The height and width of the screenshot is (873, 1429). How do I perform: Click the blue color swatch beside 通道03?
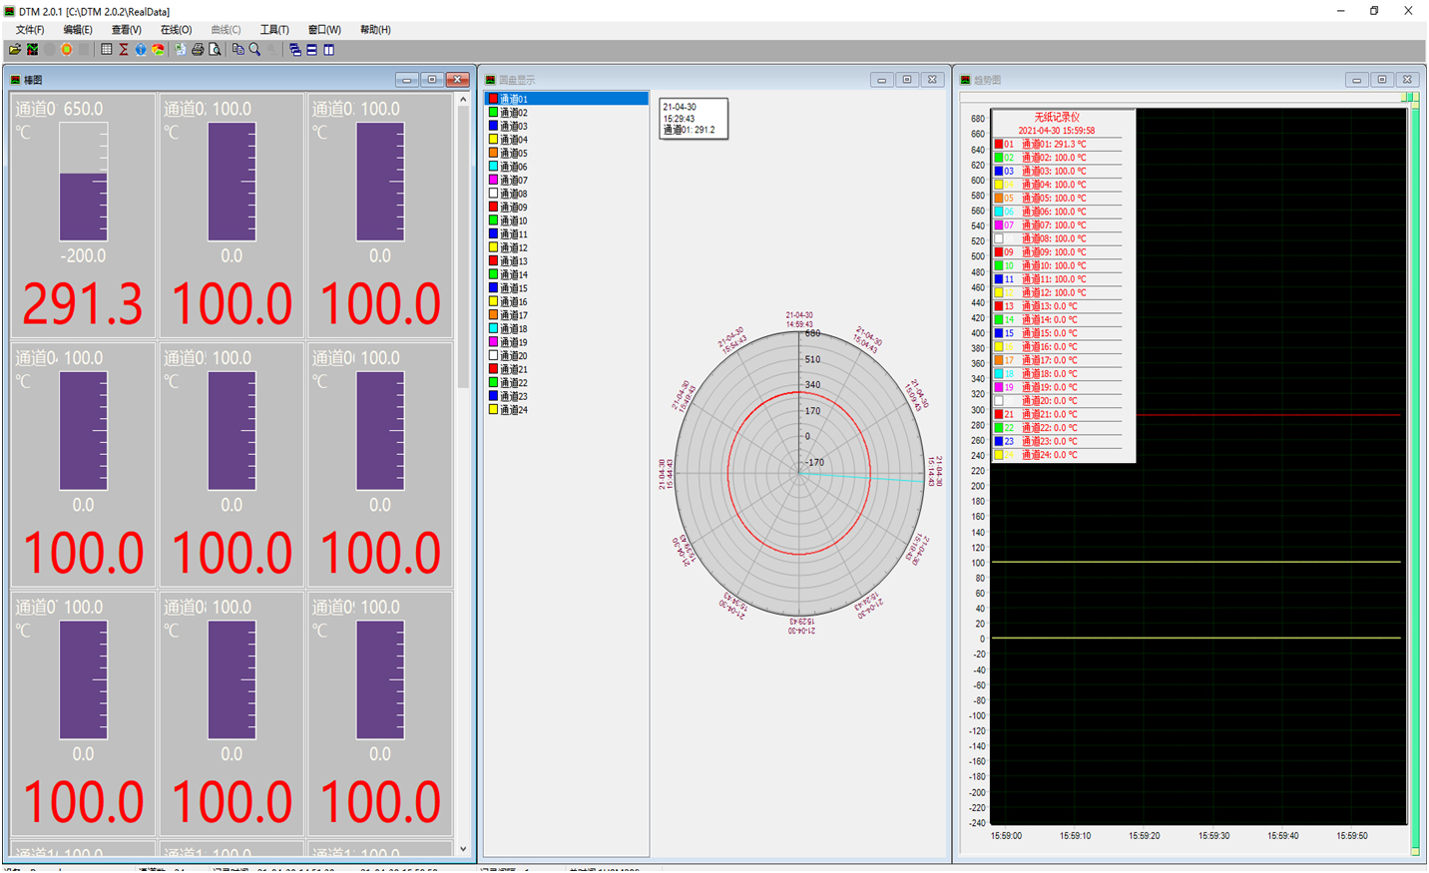coord(493,127)
